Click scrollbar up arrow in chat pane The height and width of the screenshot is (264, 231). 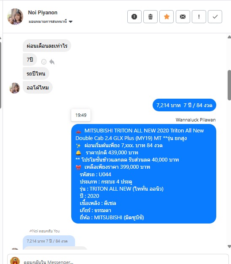(229, 37)
